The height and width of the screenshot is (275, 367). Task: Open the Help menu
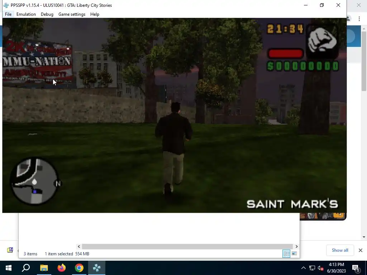(x=95, y=14)
